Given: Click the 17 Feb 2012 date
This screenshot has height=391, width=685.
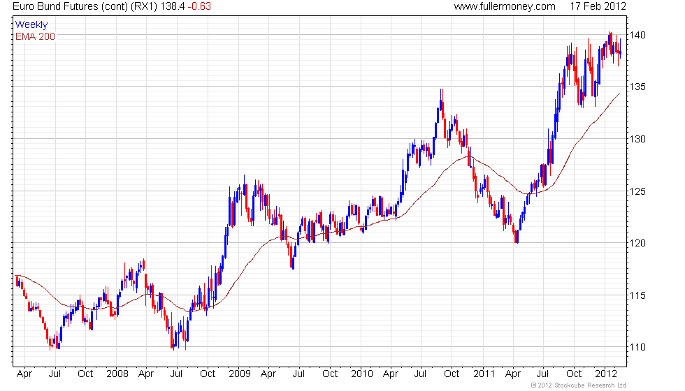Looking at the screenshot, I should pos(598,6).
